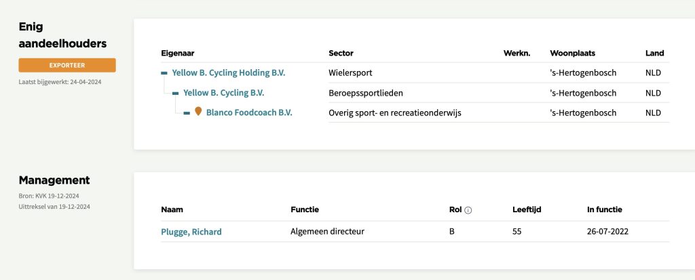This screenshot has width=695, height=280.
Task: Open the Yellow B. Cycling Holding B.V. link
Action: (228, 73)
